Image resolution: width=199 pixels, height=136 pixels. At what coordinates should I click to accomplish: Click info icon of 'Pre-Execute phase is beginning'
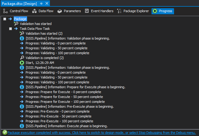coord(22,106)
